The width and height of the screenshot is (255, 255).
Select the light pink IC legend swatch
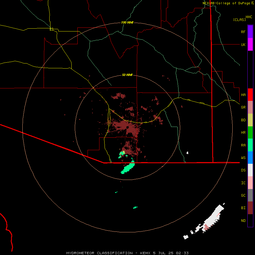pos(250,183)
